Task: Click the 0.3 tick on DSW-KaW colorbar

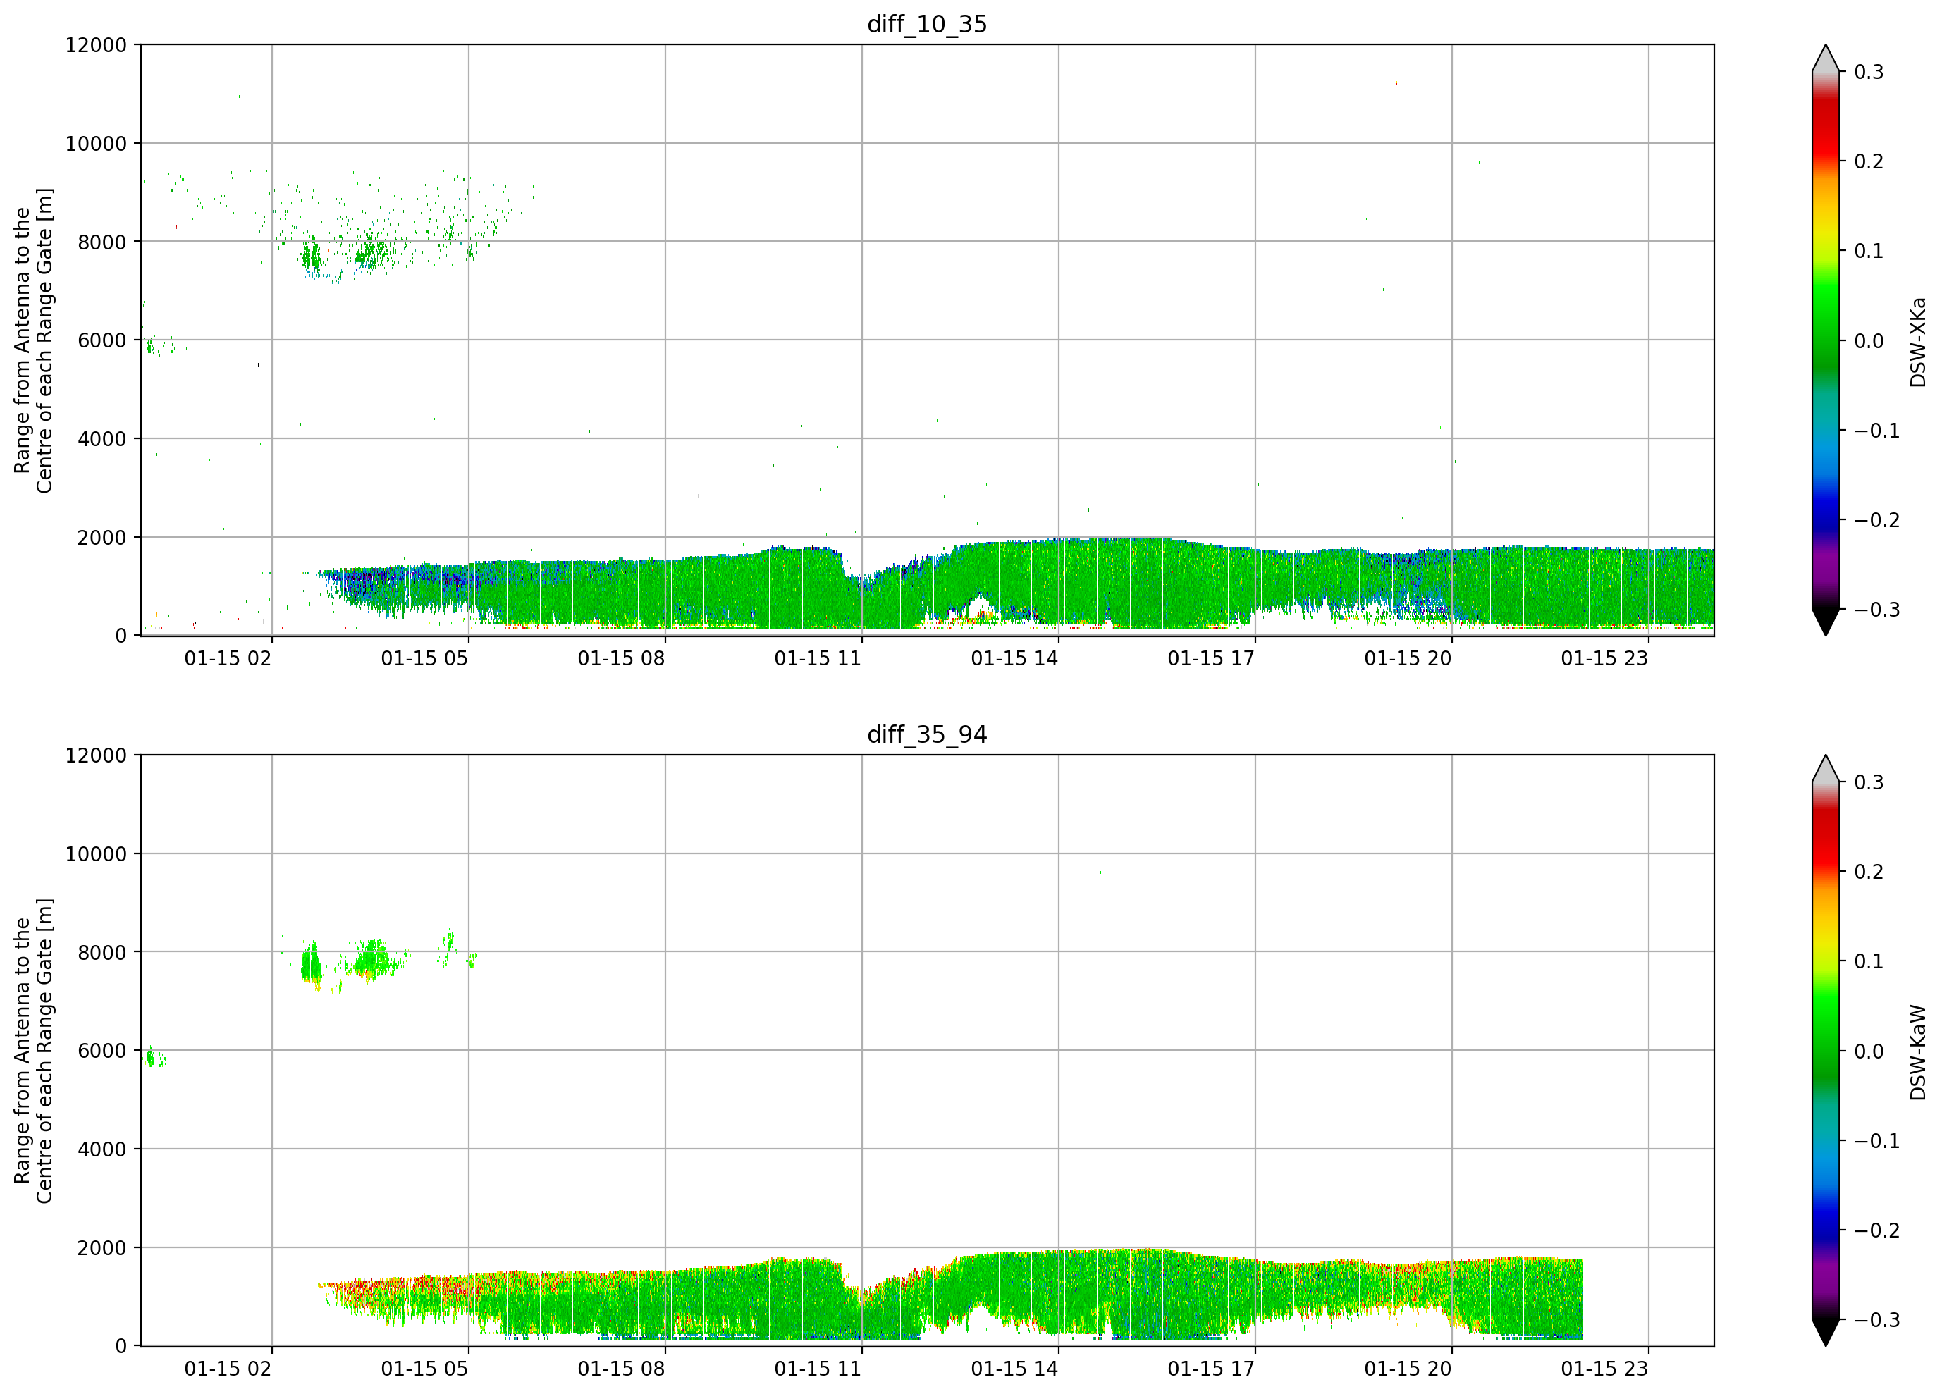Action: click(x=1869, y=782)
